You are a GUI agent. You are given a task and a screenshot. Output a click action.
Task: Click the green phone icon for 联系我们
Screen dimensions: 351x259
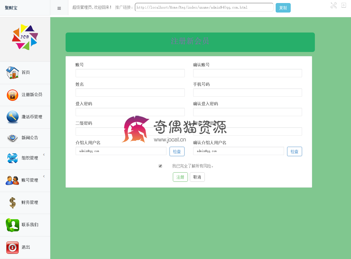point(13,225)
